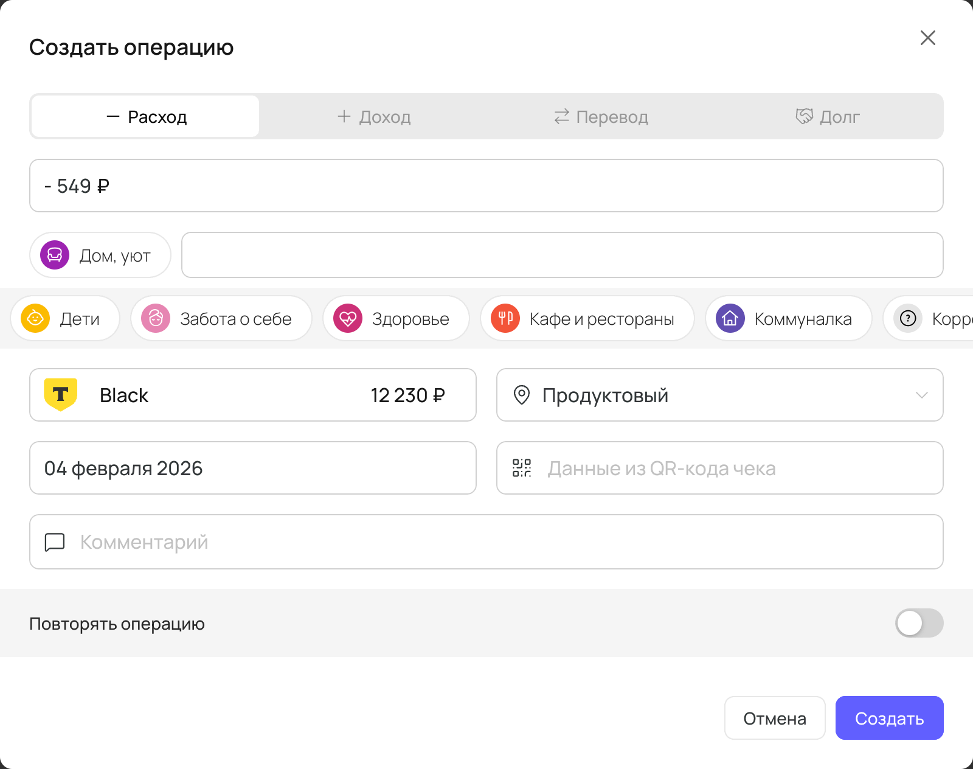
Task: Click the 'Отмена' button
Action: (774, 718)
